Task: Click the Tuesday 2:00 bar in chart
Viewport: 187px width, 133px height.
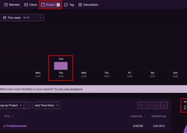Action: pos(61,66)
